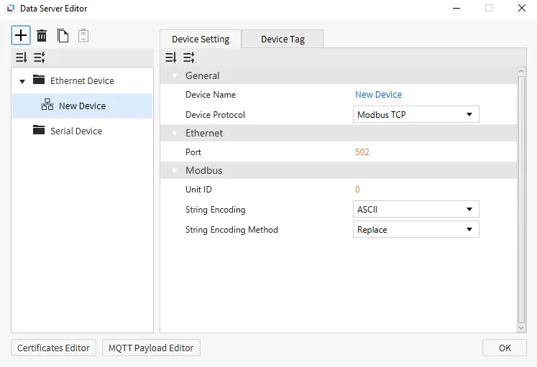Open the String Encoding dropdown

pyautogui.click(x=416, y=210)
